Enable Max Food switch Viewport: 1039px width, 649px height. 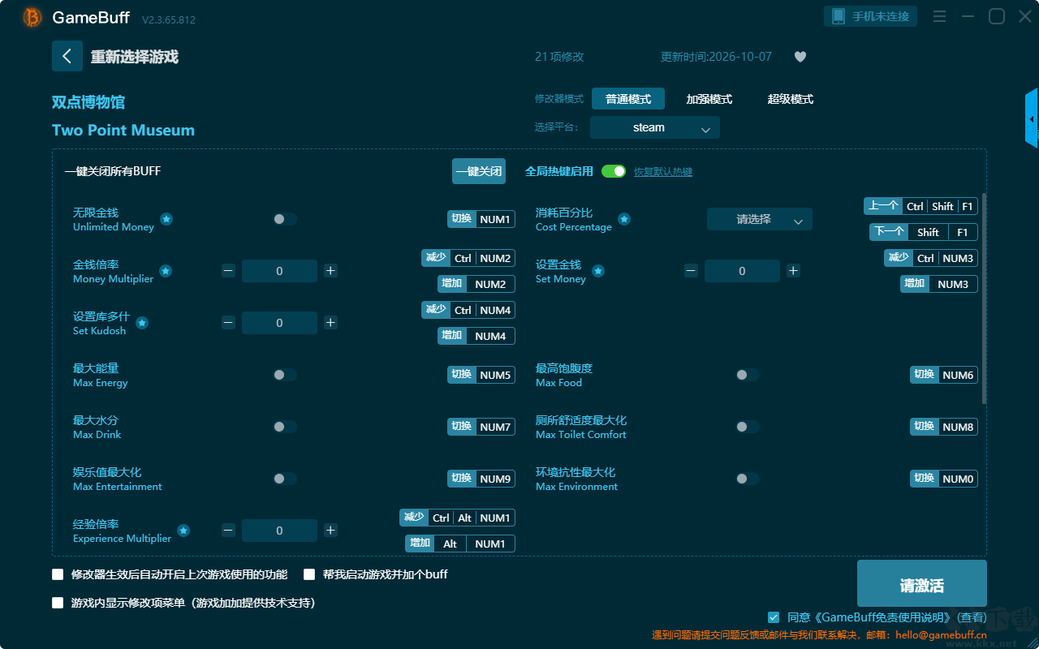(x=748, y=375)
